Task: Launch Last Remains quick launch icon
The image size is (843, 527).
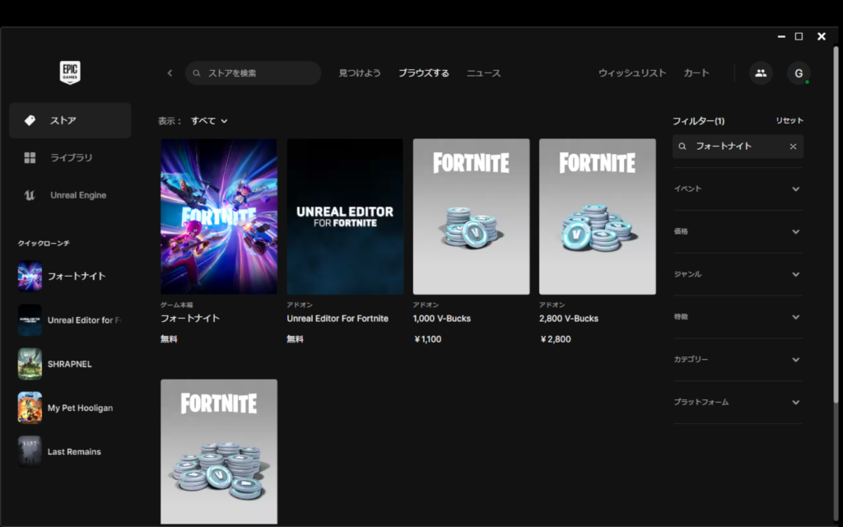Action: (30, 452)
